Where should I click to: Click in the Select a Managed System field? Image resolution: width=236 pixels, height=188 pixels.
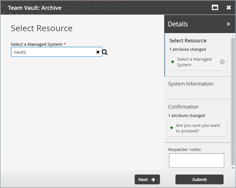coord(54,52)
